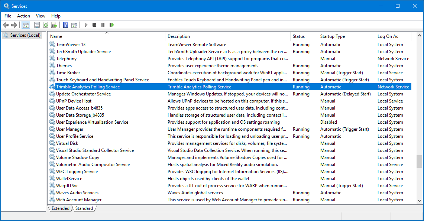Select User Data Storage_b4835 service

80,115
